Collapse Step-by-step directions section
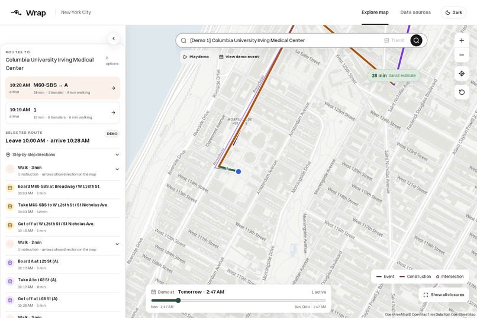The width and height of the screenshot is (477, 318). coord(63,155)
